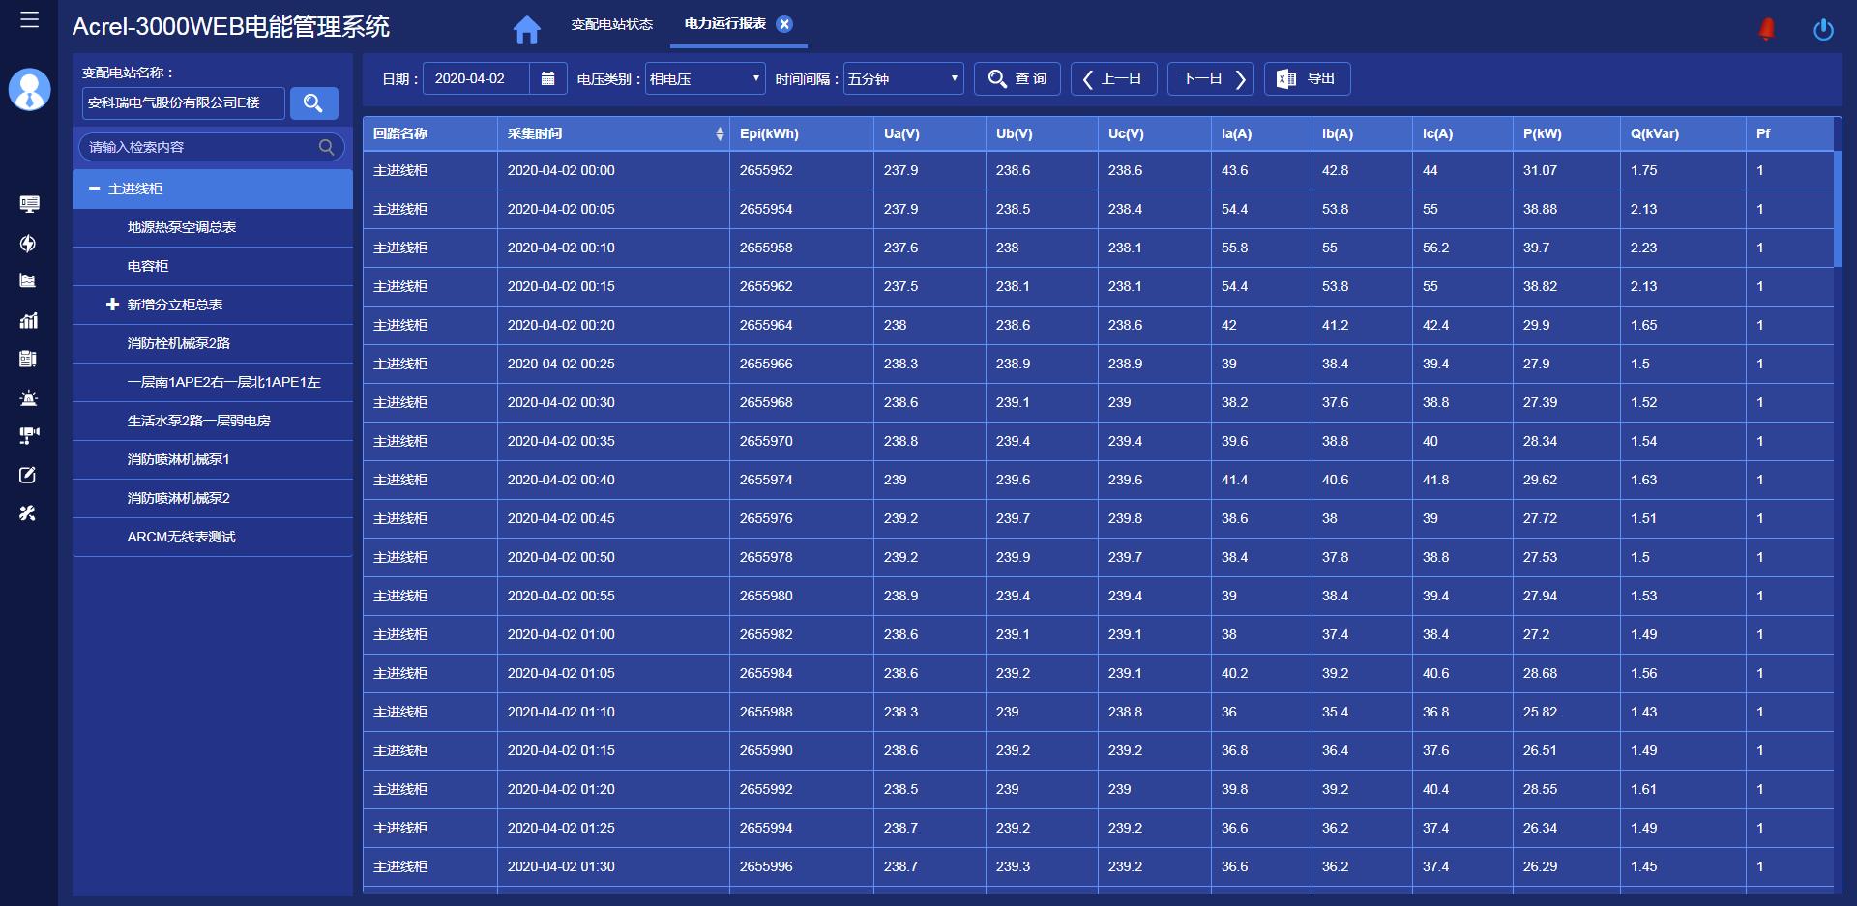Click the Ic(A) column header
1857x906 pixels.
1462,134
